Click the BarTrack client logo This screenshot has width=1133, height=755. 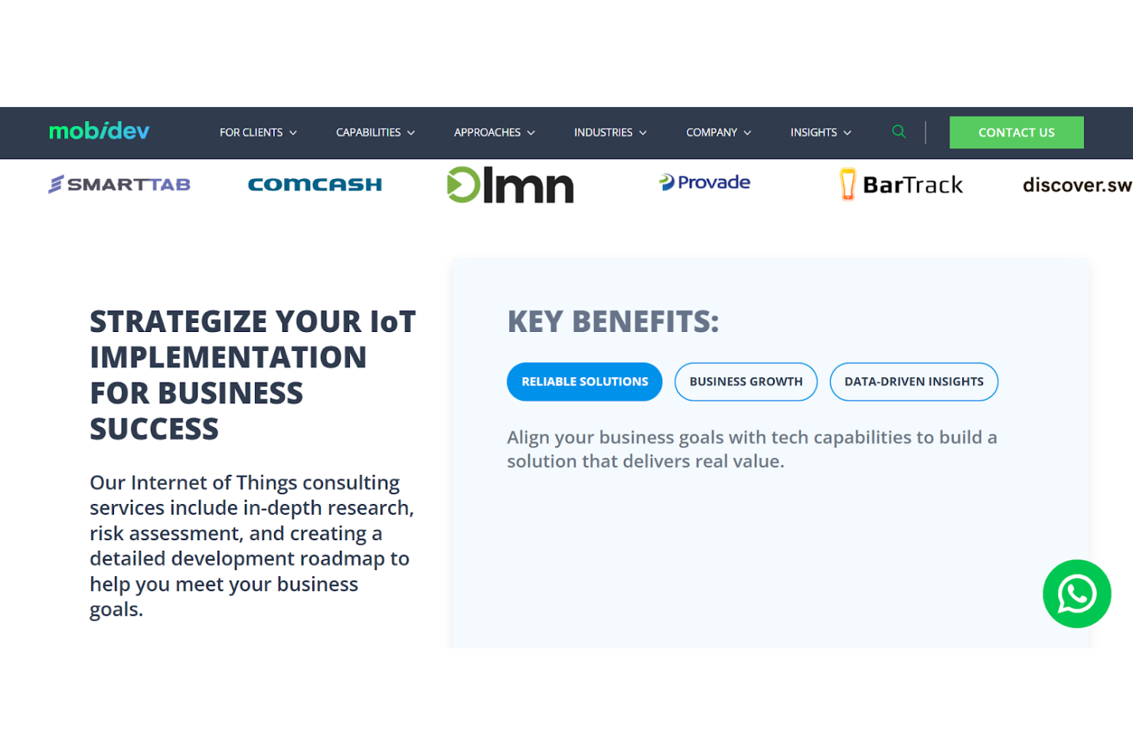pyautogui.click(x=901, y=185)
